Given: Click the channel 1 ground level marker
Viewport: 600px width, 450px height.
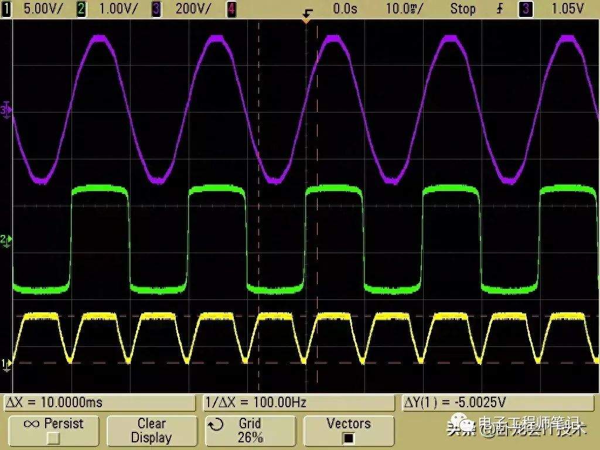Looking at the screenshot, I should (6, 364).
